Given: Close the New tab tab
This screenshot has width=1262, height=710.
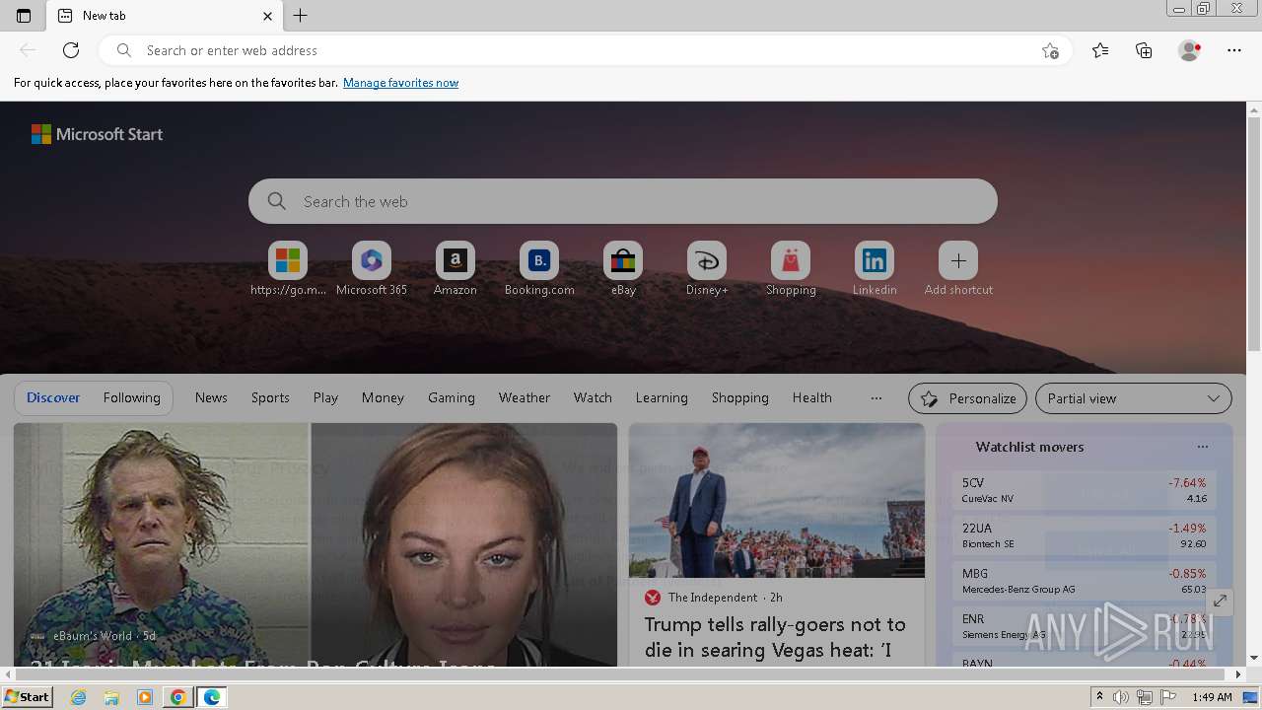Looking at the screenshot, I should 267,16.
